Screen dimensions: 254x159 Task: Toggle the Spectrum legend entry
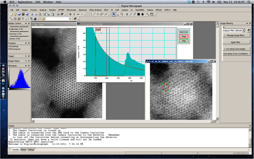[184, 32]
